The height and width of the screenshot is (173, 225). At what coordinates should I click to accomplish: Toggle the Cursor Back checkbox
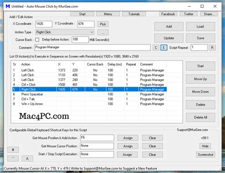[x=37, y=40]
